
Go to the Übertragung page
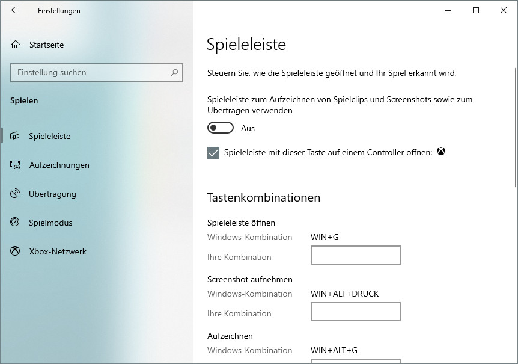(52, 194)
